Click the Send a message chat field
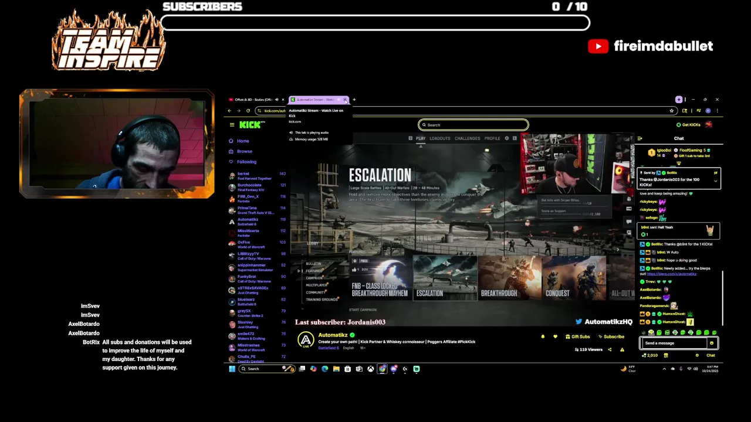 [675, 343]
